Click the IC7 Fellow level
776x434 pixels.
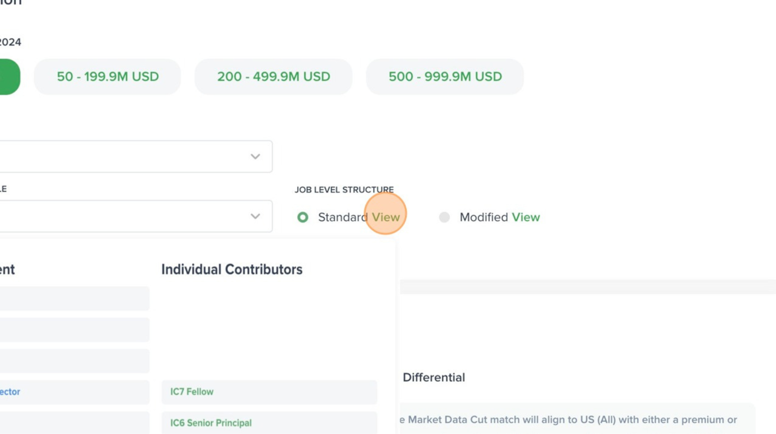click(x=269, y=392)
